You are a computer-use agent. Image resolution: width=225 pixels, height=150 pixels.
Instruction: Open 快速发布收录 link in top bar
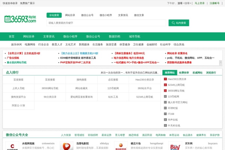click(x=10, y=3)
